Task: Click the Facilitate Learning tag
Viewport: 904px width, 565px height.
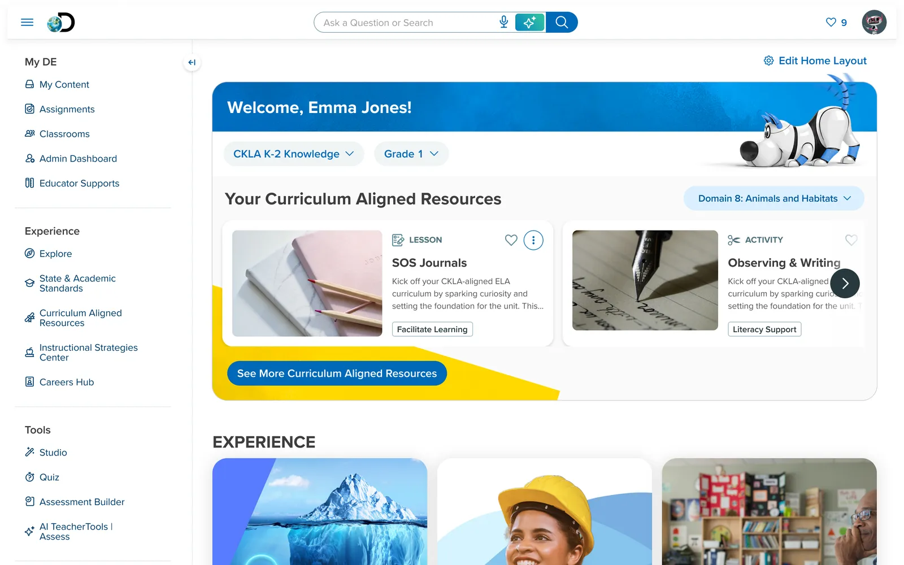Action: point(432,329)
